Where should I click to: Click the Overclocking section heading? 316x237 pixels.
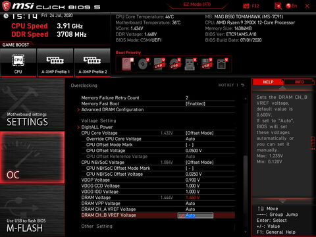point(84,86)
